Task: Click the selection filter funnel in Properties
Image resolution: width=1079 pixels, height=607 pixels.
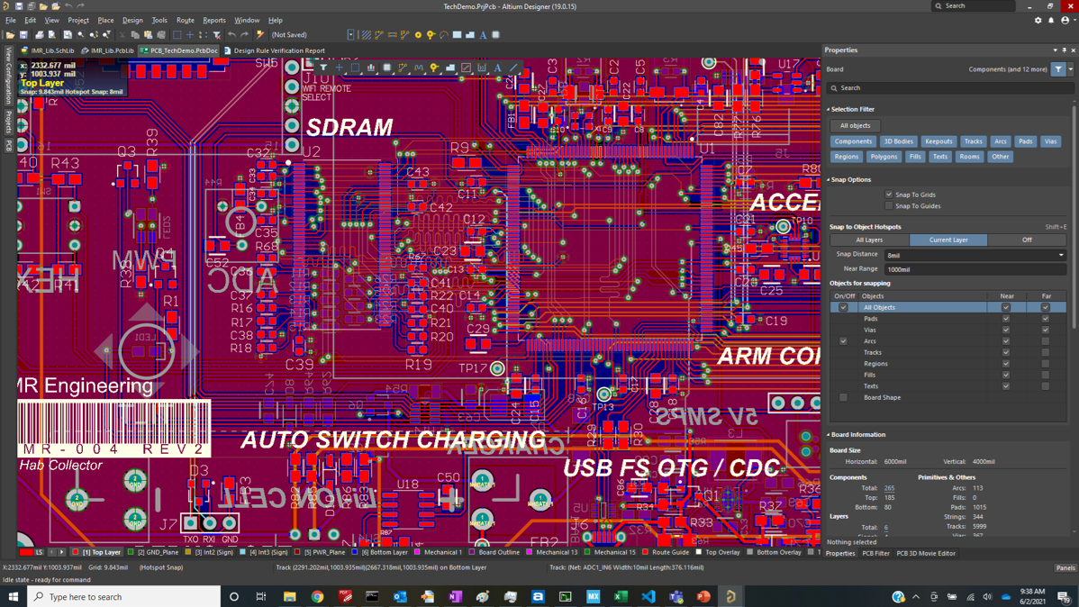Action: click(x=1058, y=69)
